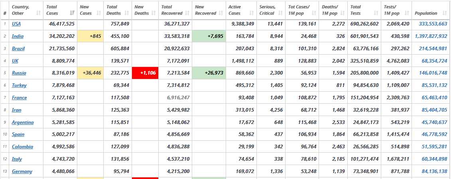
Task: Select India's +7,695 new recovered cell
Action: tap(209, 36)
